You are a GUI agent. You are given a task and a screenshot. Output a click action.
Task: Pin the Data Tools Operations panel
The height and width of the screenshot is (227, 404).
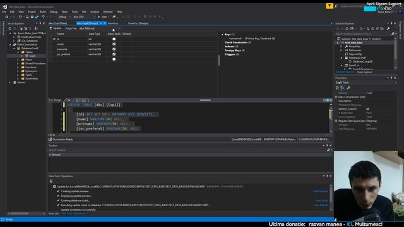pyautogui.click(x=327, y=176)
